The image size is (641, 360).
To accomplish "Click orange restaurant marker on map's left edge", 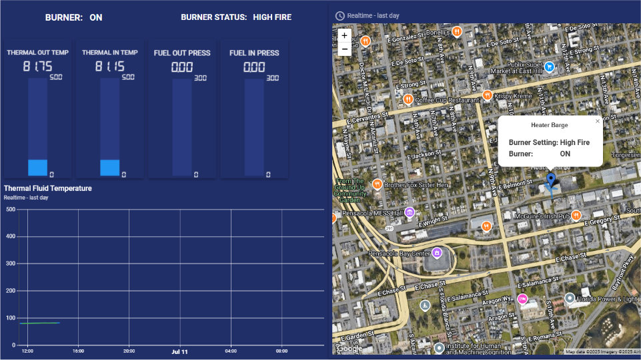I will (334, 218).
